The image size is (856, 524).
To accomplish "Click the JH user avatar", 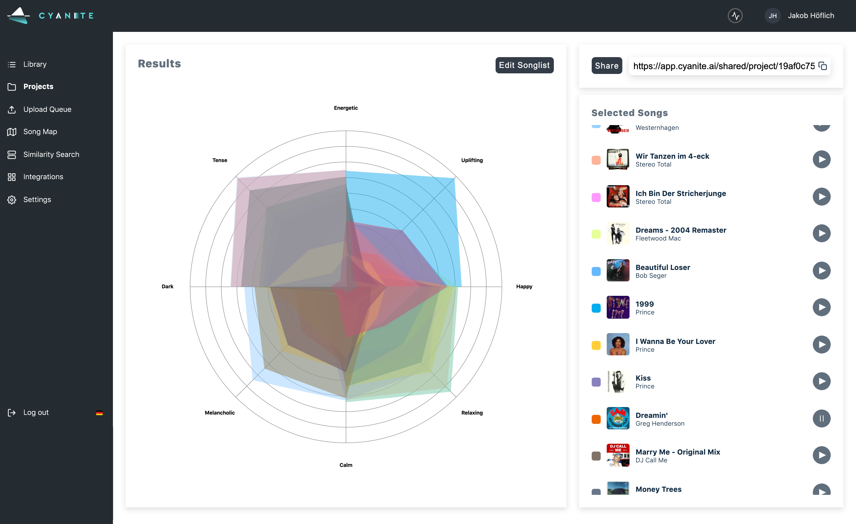I will tap(772, 16).
